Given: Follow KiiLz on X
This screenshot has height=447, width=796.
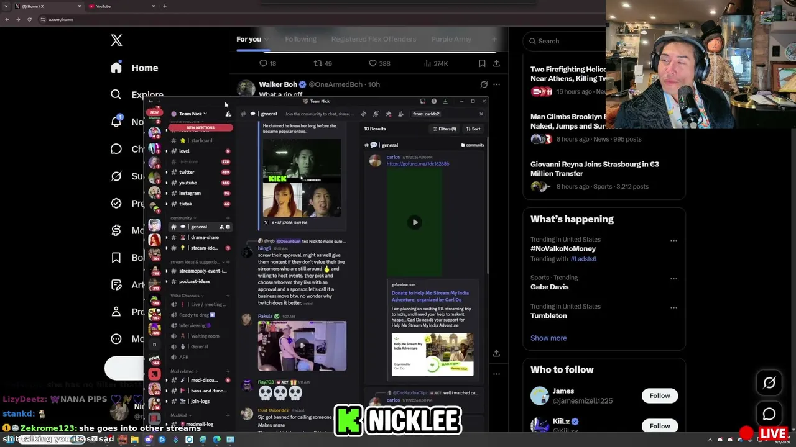Looking at the screenshot, I should click(660, 427).
